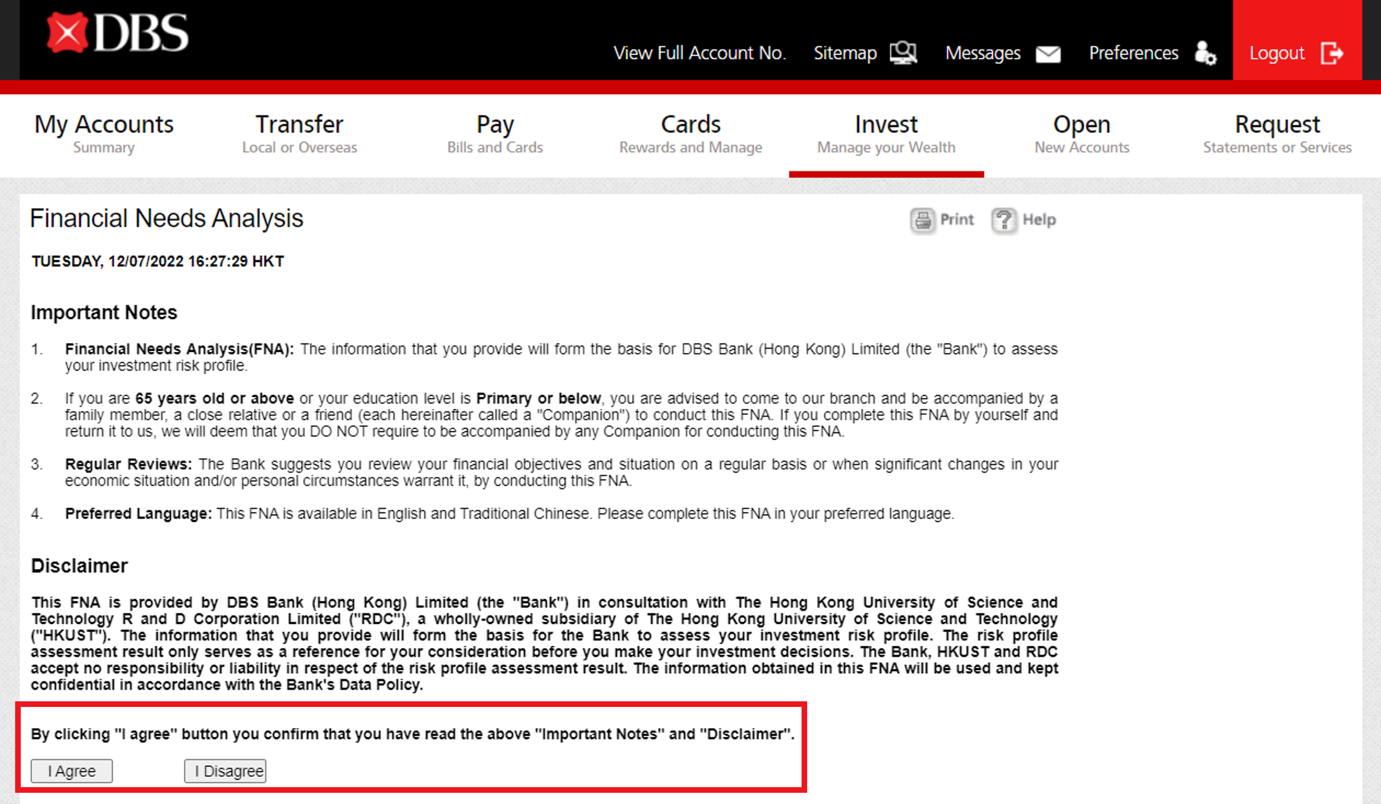The width and height of the screenshot is (1381, 804).
Task: Open My Accounts Summary tab
Action: 104,134
